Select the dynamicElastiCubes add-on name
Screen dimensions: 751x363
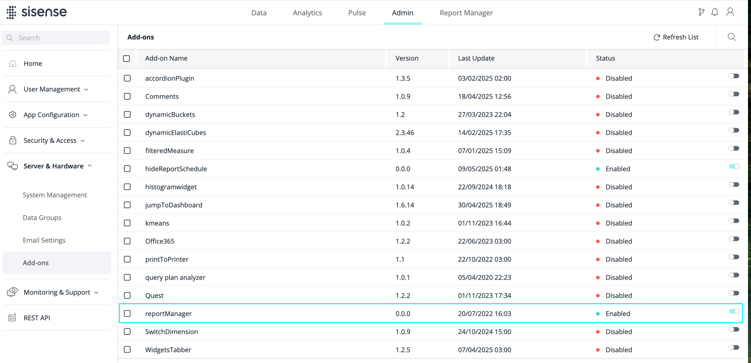176,133
